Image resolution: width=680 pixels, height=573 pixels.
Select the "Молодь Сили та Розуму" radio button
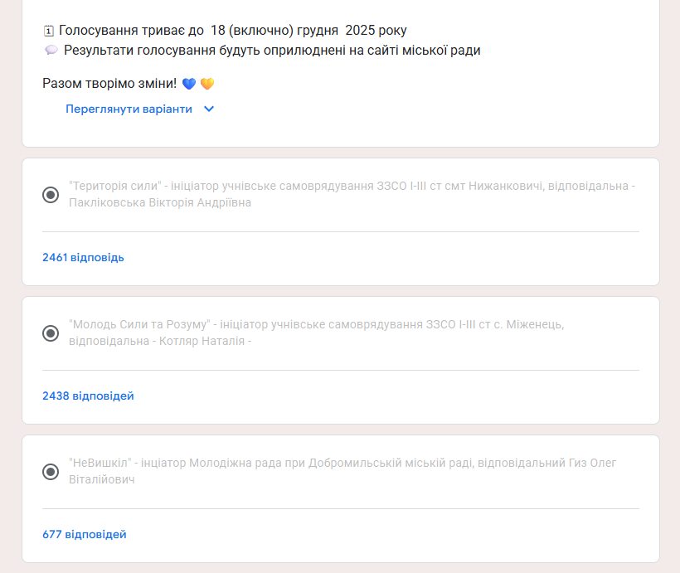click(51, 333)
